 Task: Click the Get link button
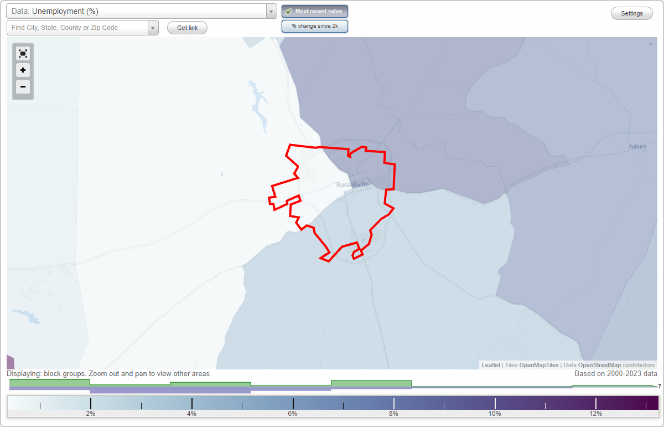[187, 28]
